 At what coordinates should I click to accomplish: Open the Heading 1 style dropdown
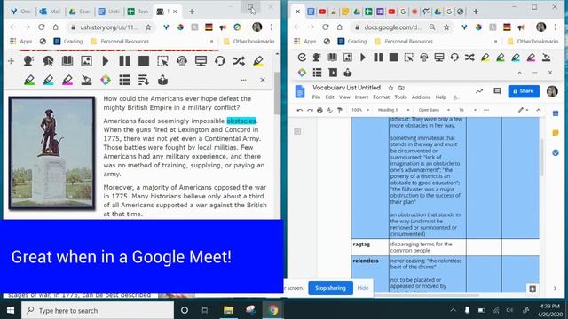[393, 110]
